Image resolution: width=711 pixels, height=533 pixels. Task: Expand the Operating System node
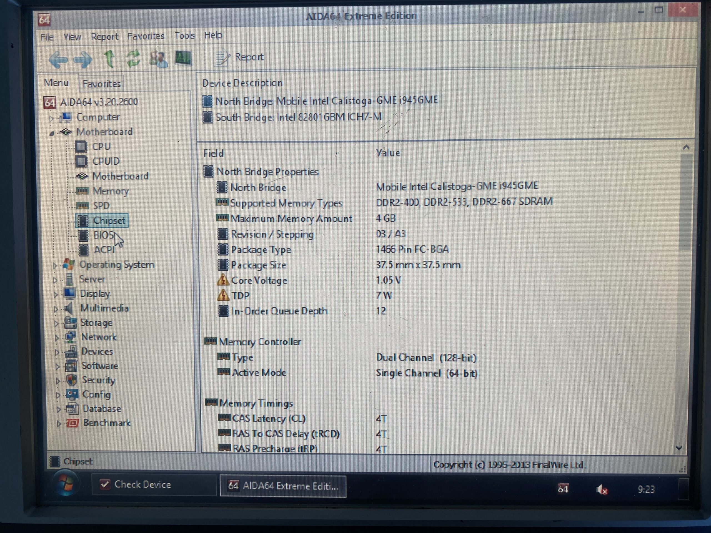click(x=55, y=266)
